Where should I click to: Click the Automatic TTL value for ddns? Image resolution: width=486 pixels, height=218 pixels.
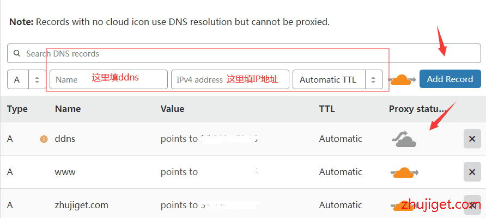341,139
